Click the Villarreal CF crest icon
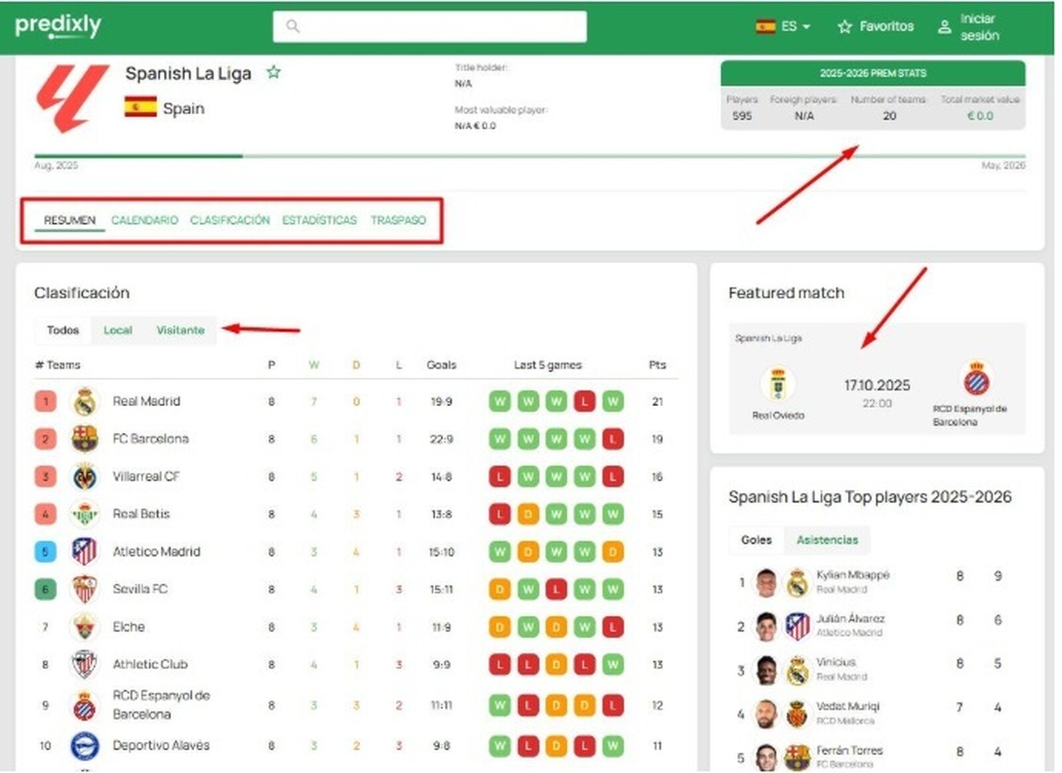Screen dimensions: 1062x773 [x=85, y=476]
